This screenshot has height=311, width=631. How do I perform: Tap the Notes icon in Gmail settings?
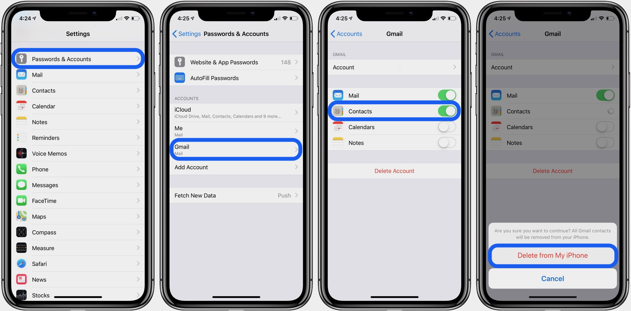coord(338,142)
